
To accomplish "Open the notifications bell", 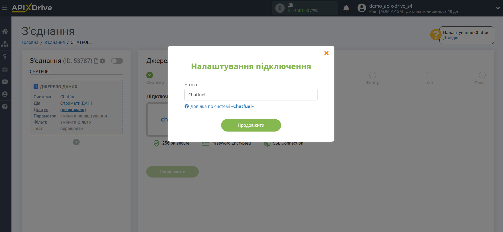I will click(346, 8).
